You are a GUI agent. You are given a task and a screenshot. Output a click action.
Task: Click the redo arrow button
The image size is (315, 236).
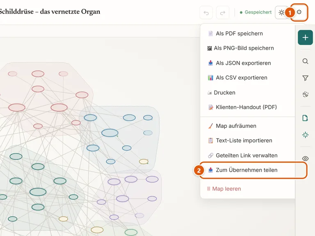223,13
